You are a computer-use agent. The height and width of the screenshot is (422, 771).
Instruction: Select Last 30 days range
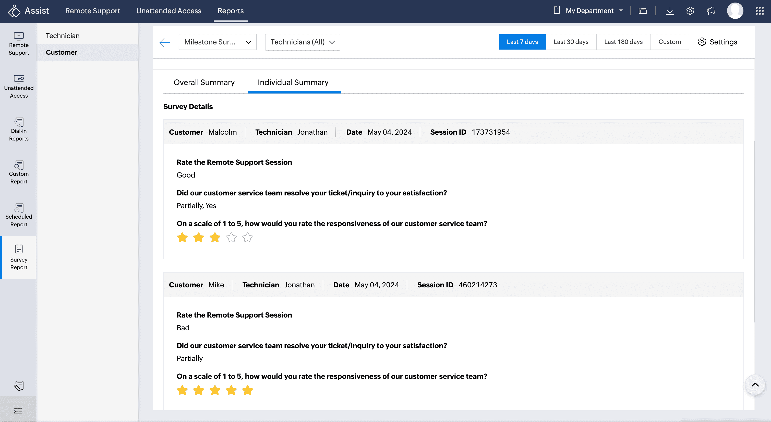pos(571,42)
